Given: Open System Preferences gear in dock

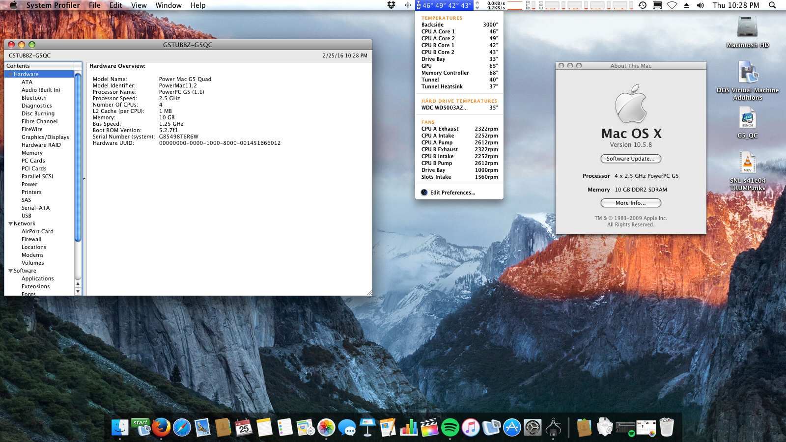Looking at the screenshot, I should [533, 427].
